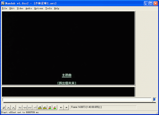
Task: Open the File menu
Action: (x=4, y=8)
